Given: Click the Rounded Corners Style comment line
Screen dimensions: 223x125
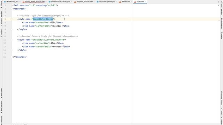Looking at the screenshot, I should tap(48, 36).
